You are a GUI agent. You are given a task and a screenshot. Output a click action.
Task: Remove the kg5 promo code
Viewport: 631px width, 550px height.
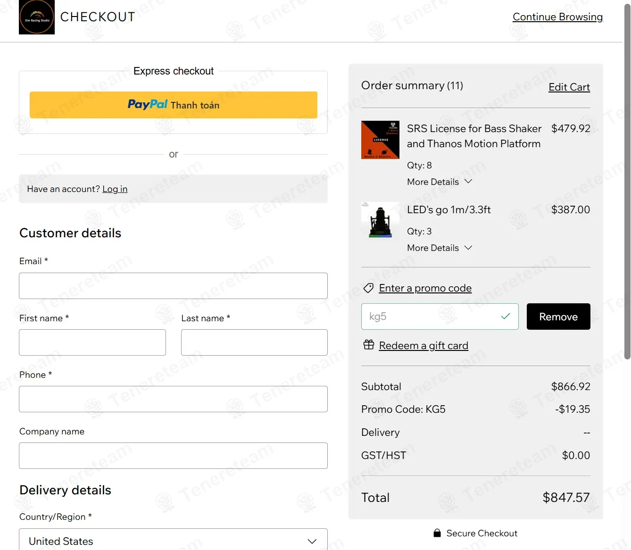pos(558,317)
